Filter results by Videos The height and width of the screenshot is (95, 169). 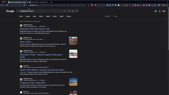pos(41,16)
